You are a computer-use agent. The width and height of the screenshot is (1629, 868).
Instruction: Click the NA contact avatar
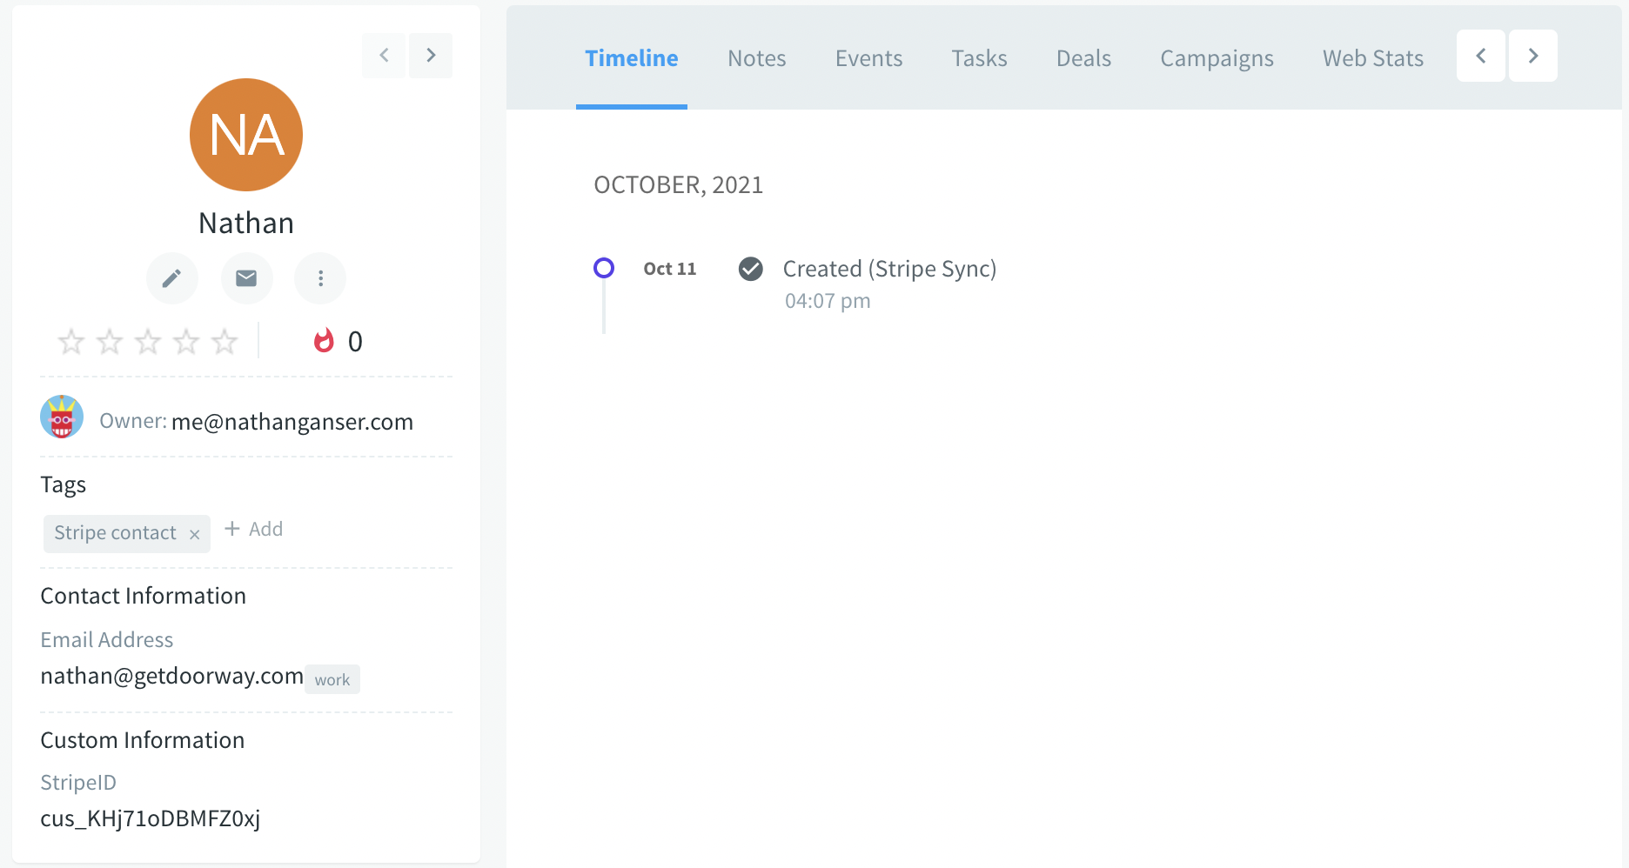(x=246, y=135)
